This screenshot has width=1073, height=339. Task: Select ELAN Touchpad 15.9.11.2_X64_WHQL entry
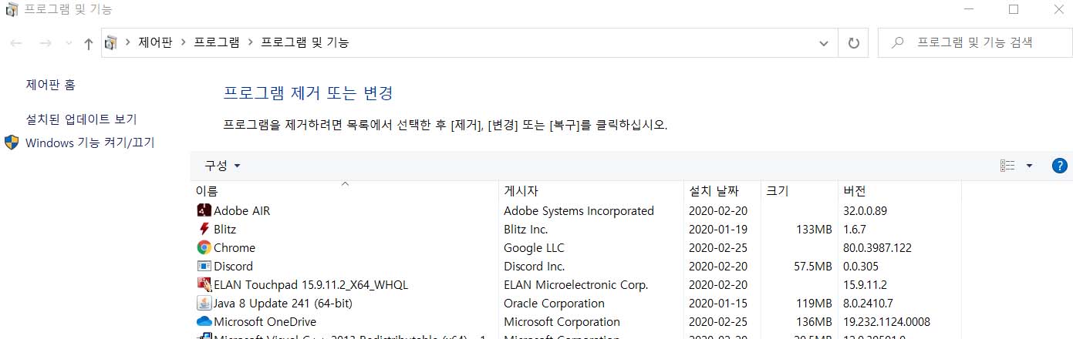[311, 284]
